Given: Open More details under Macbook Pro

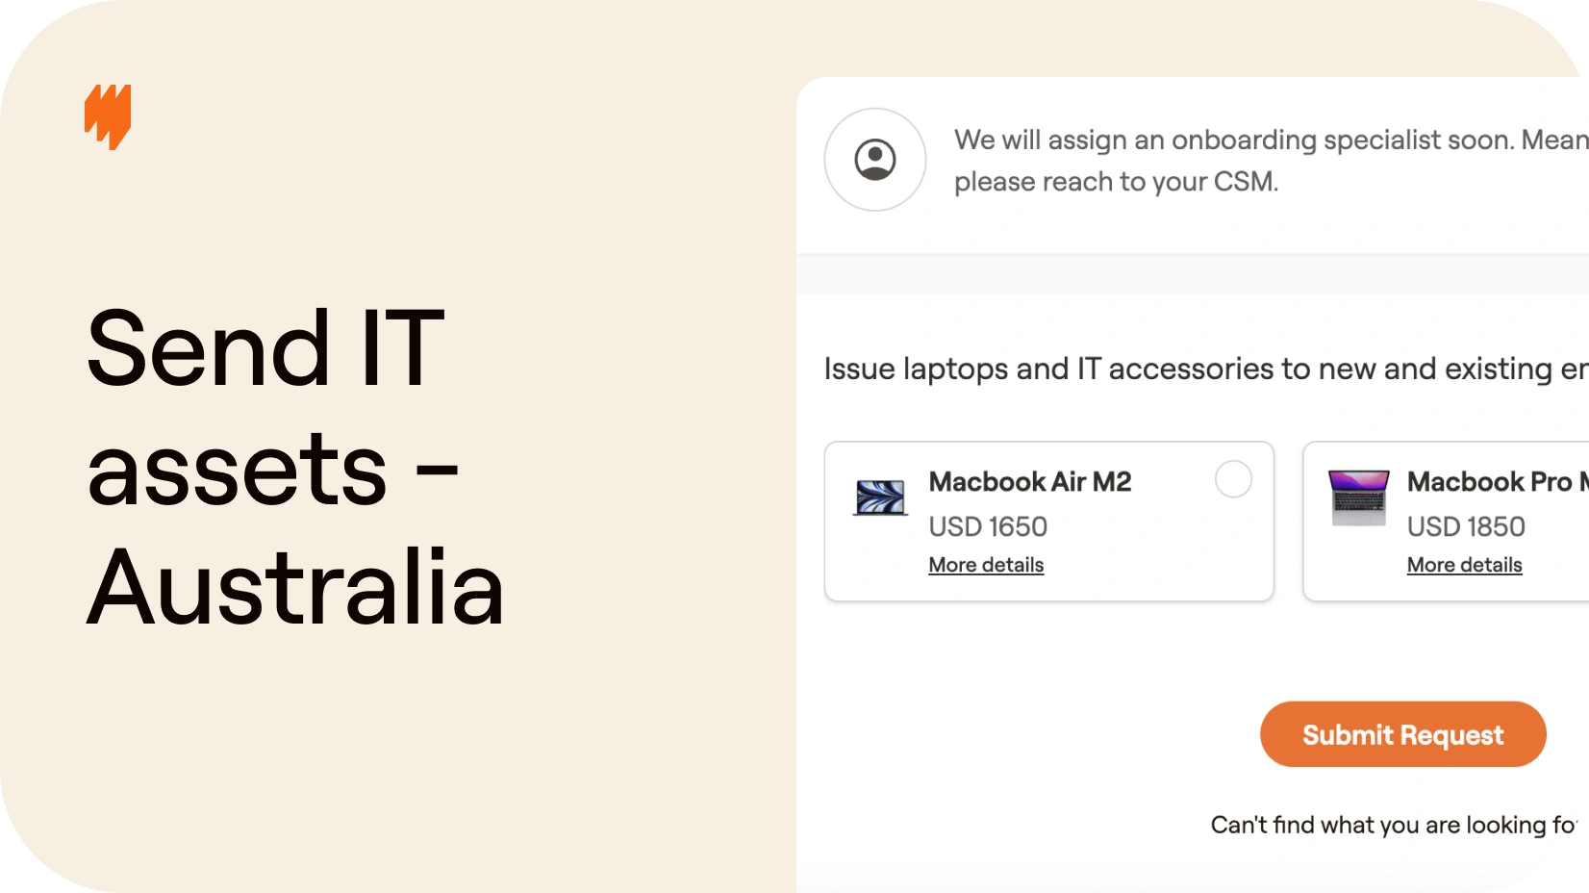Looking at the screenshot, I should 1464,565.
